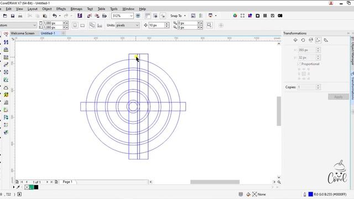Open the zoom level 312% dropdown
Image resolution: width=354 pixels, height=199 pixels.
point(131,16)
